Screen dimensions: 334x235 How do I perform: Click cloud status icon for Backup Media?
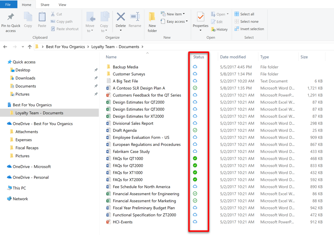point(195,67)
